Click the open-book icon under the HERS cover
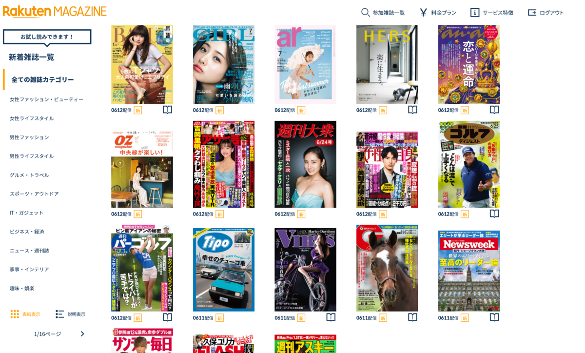The image size is (585, 353). 412,110
